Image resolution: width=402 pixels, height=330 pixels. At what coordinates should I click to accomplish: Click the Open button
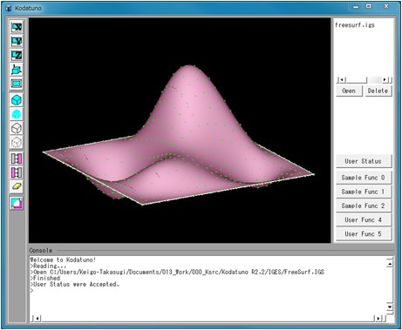[349, 91]
